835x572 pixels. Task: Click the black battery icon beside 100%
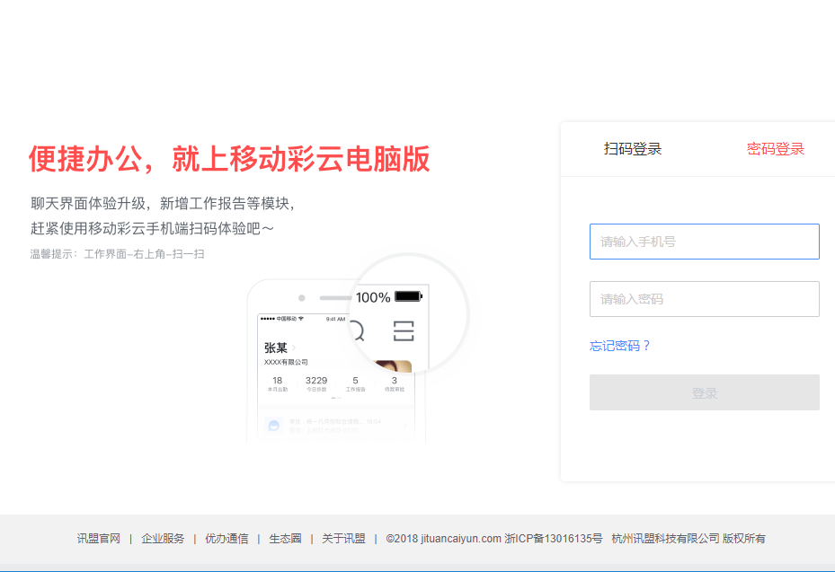[x=407, y=296]
